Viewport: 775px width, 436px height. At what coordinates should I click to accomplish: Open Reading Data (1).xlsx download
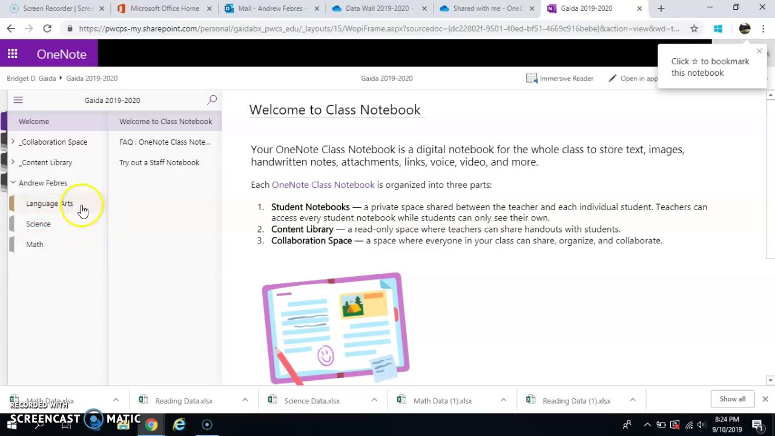[576, 401]
